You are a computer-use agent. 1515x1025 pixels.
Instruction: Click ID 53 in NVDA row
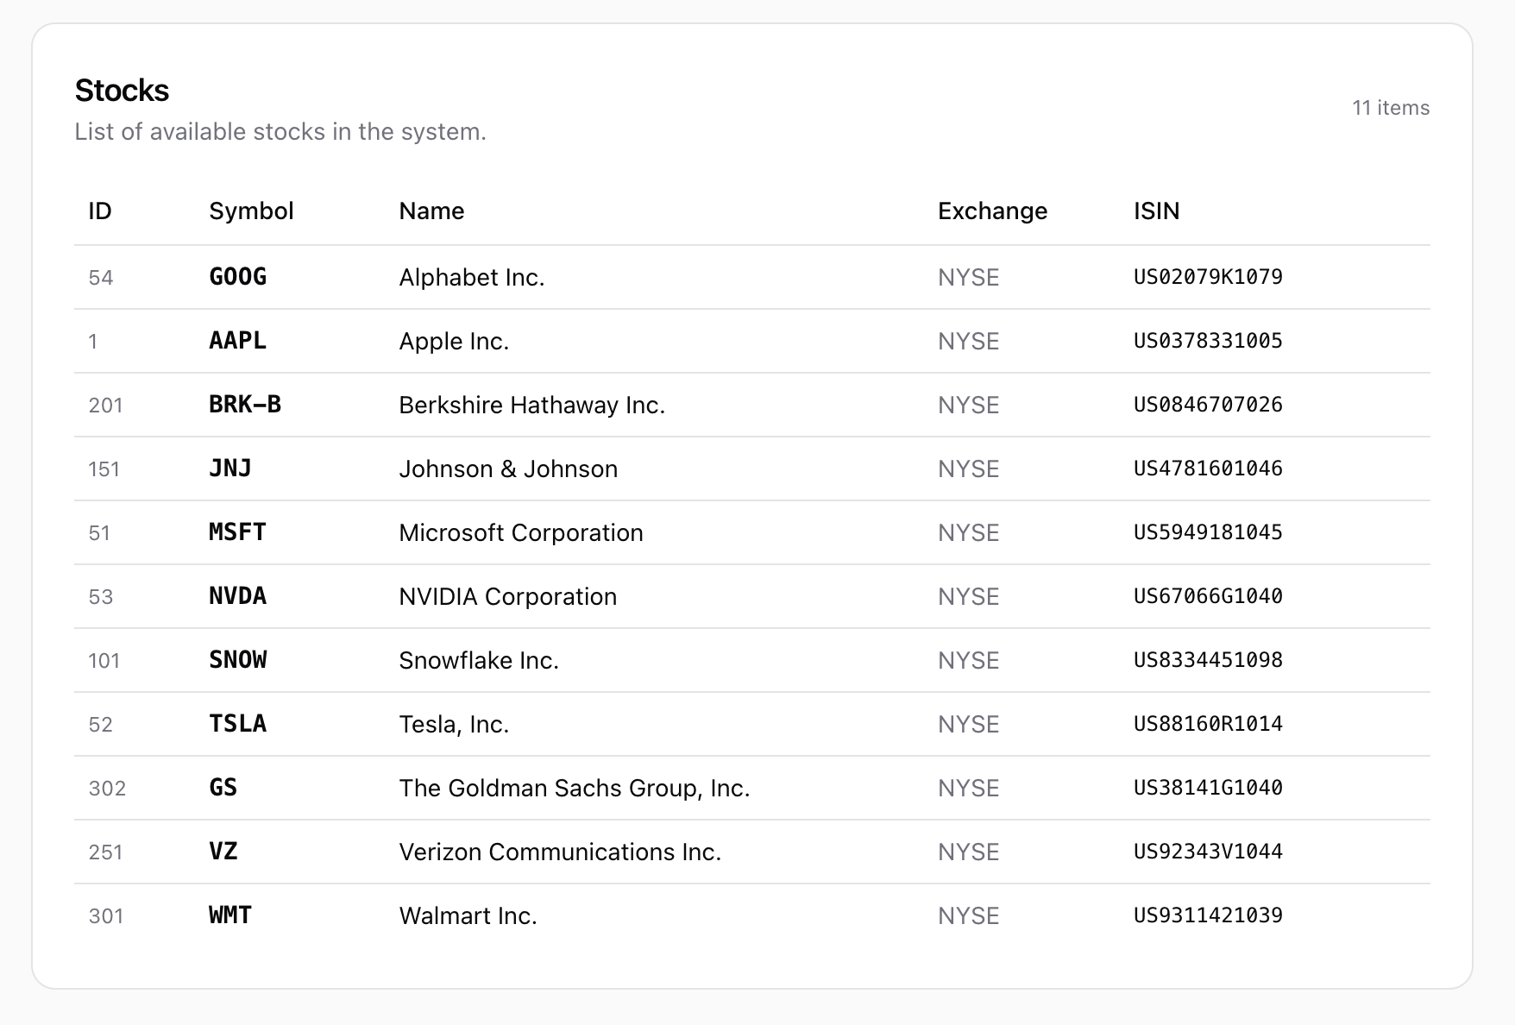tap(101, 597)
